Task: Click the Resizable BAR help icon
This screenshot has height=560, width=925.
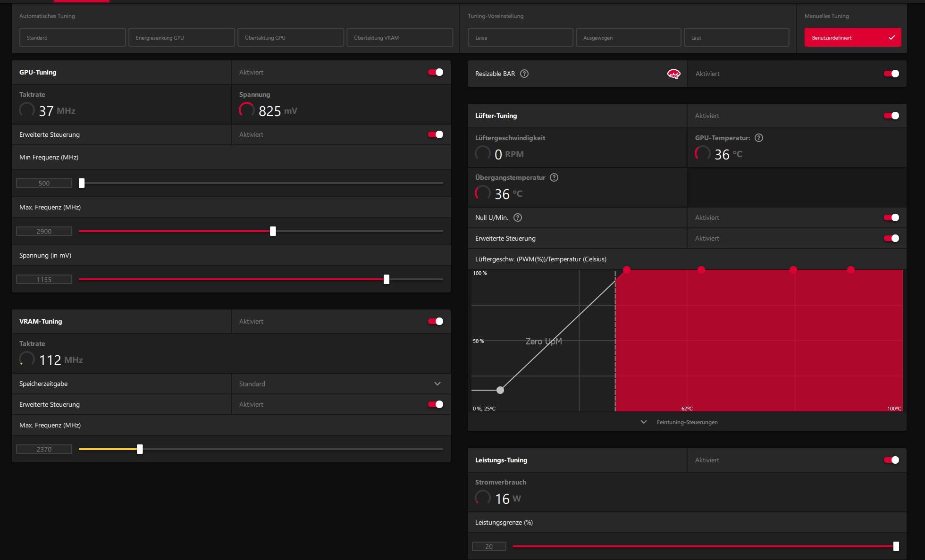Action: (524, 74)
